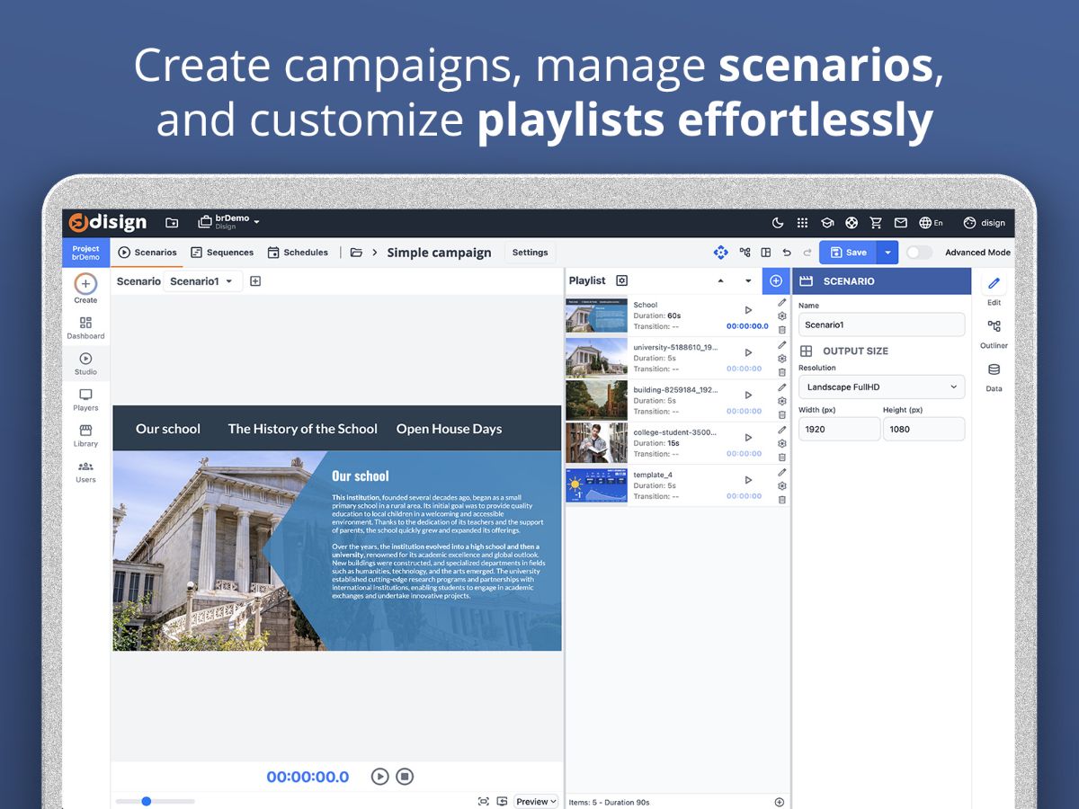Open the Landscape FullHD resolution dropdown
The width and height of the screenshot is (1079, 809).
click(x=881, y=387)
